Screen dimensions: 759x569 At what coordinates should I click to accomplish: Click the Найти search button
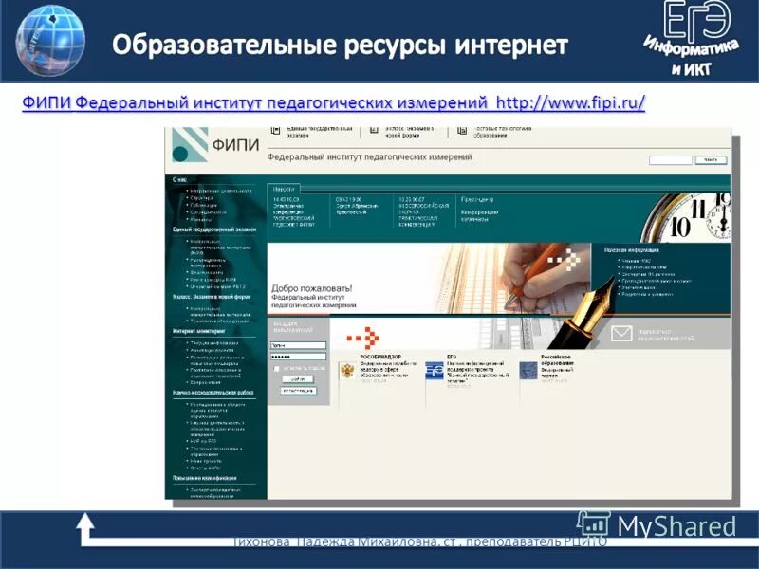tap(711, 160)
